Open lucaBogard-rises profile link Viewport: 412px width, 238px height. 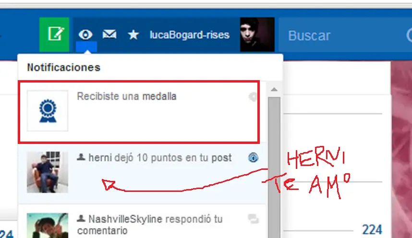tap(190, 35)
